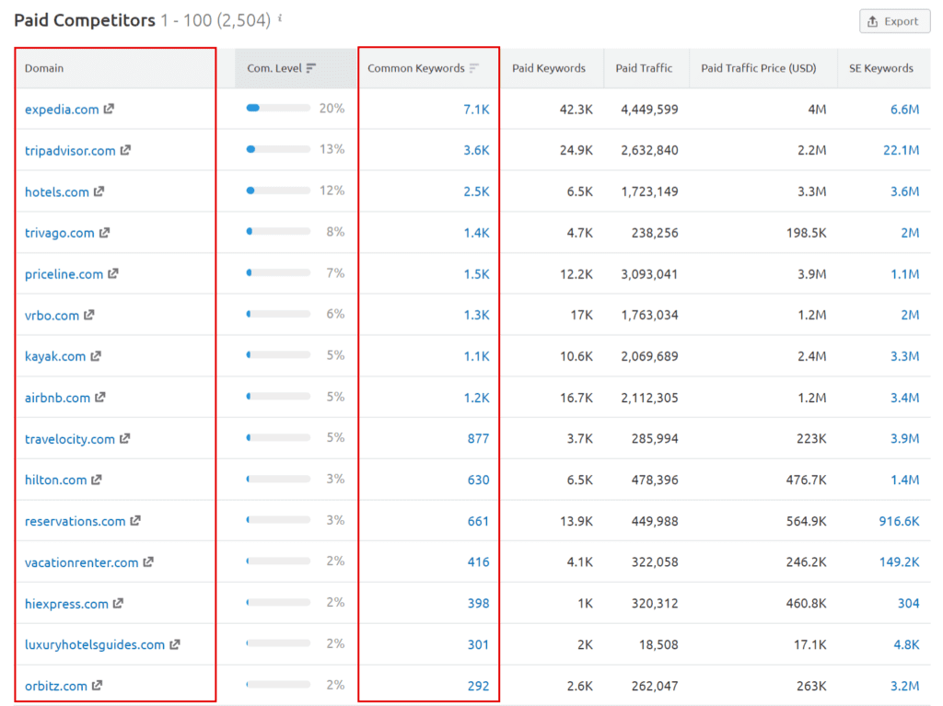The width and height of the screenshot is (943, 706).
Task: Open the hotels.com domain link
Action: click(x=56, y=191)
